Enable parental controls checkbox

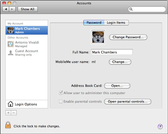tap(61, 102)
